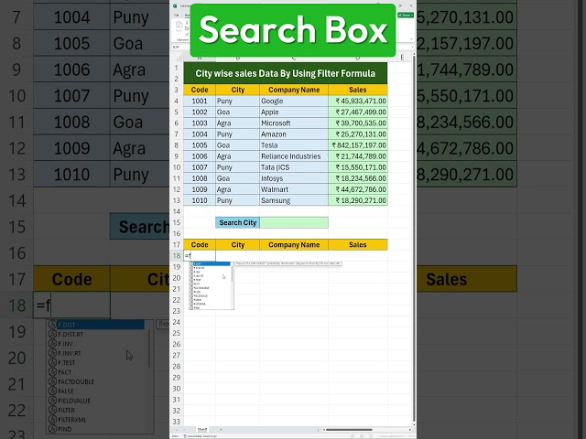Click the green Search City input cell

coord(294,222)
